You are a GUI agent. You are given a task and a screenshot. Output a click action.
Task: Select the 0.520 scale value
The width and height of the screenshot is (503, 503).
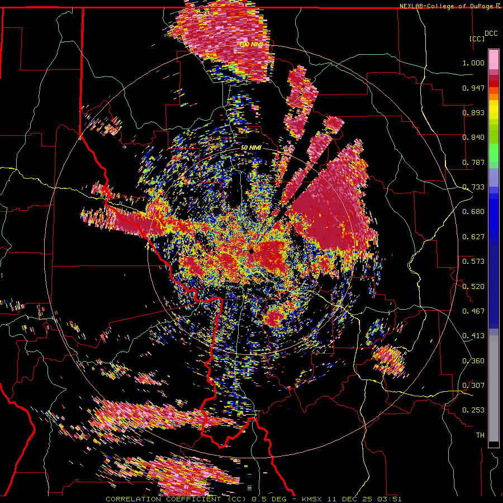click(x=473, y=286)
